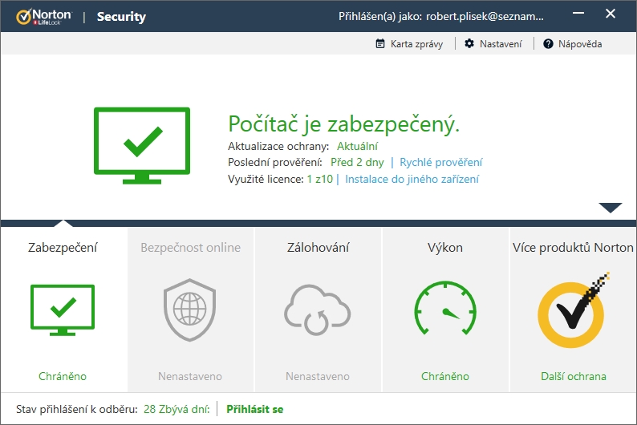Open the Více produktů Norton tab

coord(573,248)
